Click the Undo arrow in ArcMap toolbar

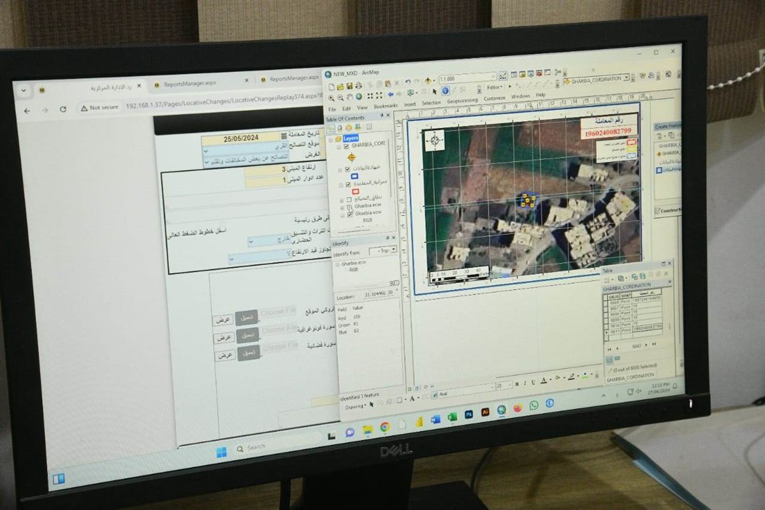coord(407,82)
